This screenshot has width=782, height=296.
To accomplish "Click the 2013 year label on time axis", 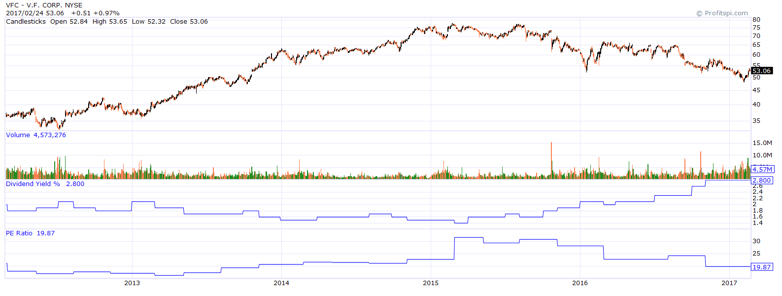I will [132, 283].
